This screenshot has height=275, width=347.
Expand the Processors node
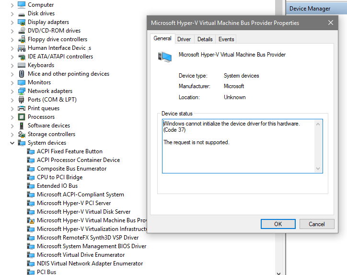coord(12,117)
